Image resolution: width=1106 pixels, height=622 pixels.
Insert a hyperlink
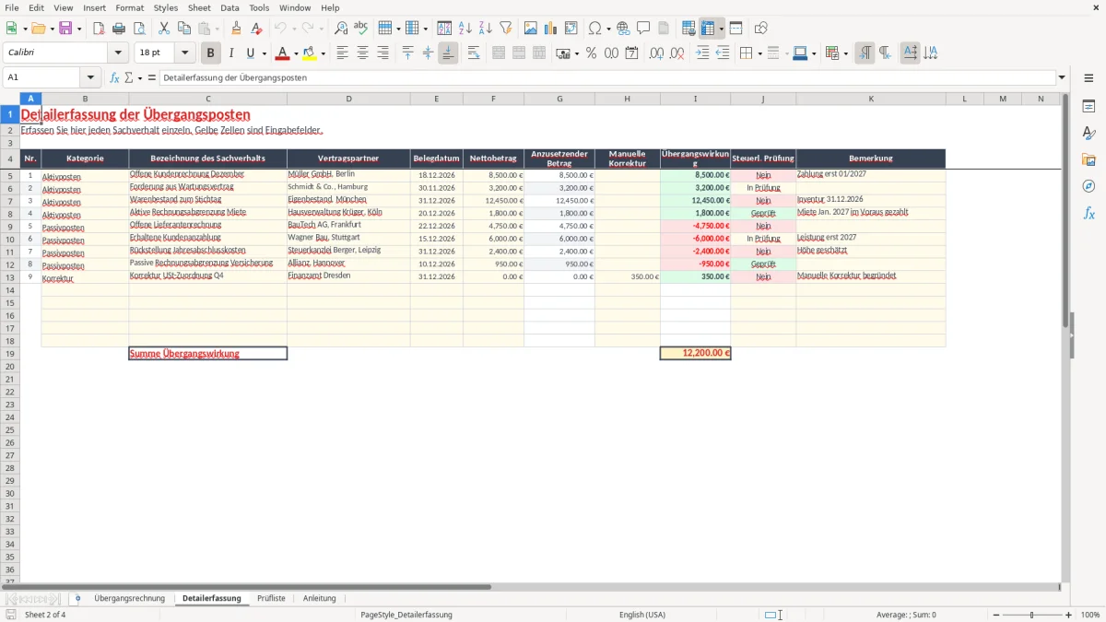tap(623, 29)
